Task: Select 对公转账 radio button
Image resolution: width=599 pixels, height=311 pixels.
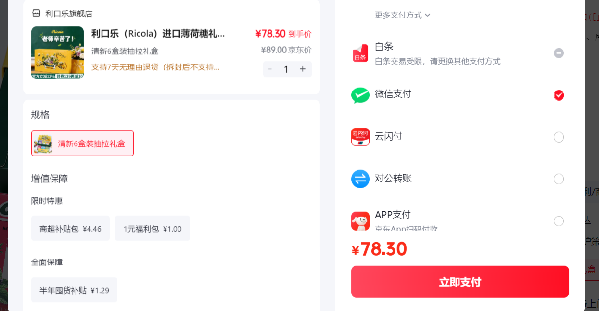Action: pyautogui.click(x=559, y=179)
